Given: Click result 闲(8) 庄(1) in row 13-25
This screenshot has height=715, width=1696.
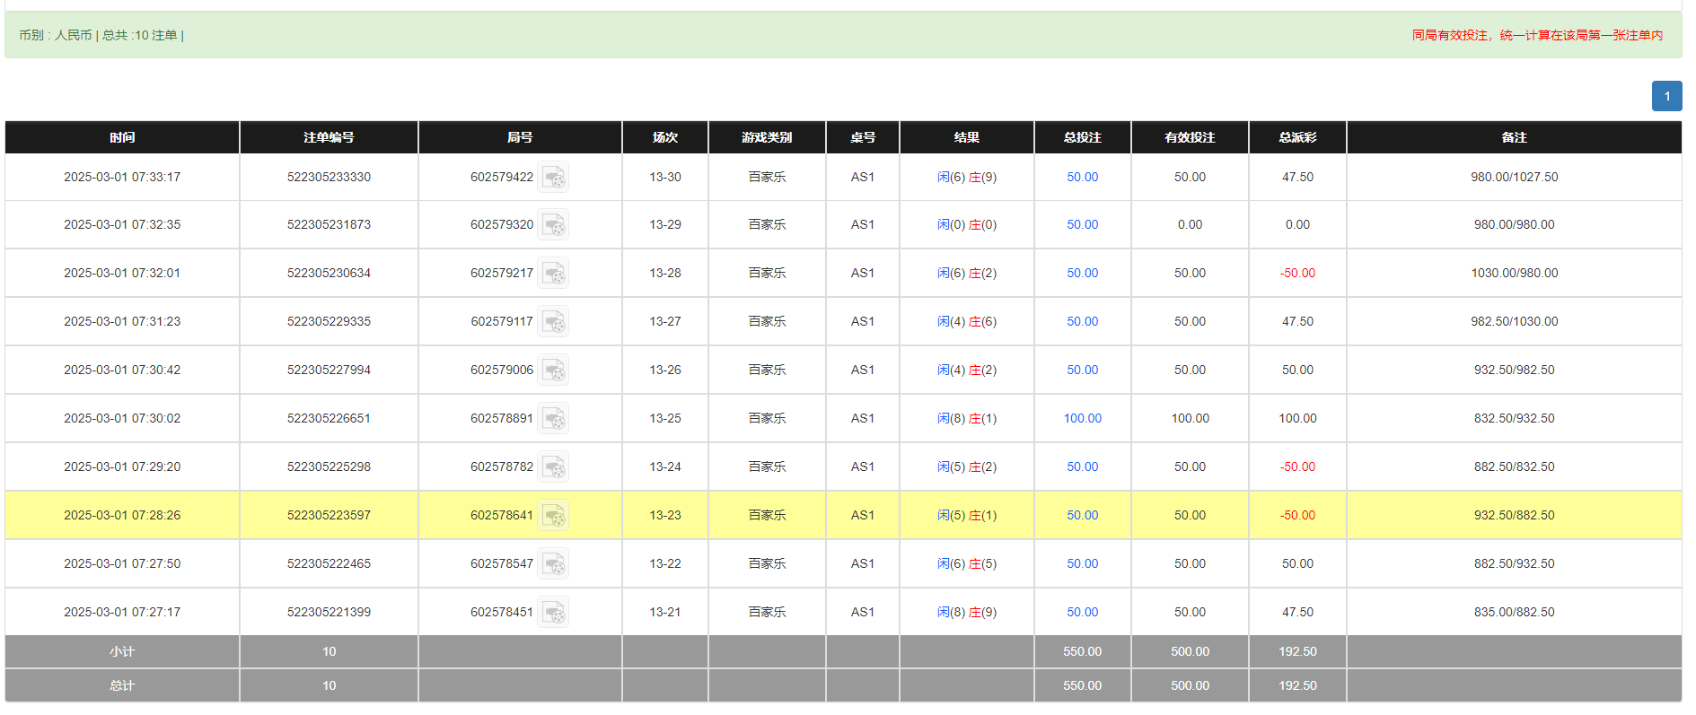Looking at the screenshot, I should click(x=966, y=419).
